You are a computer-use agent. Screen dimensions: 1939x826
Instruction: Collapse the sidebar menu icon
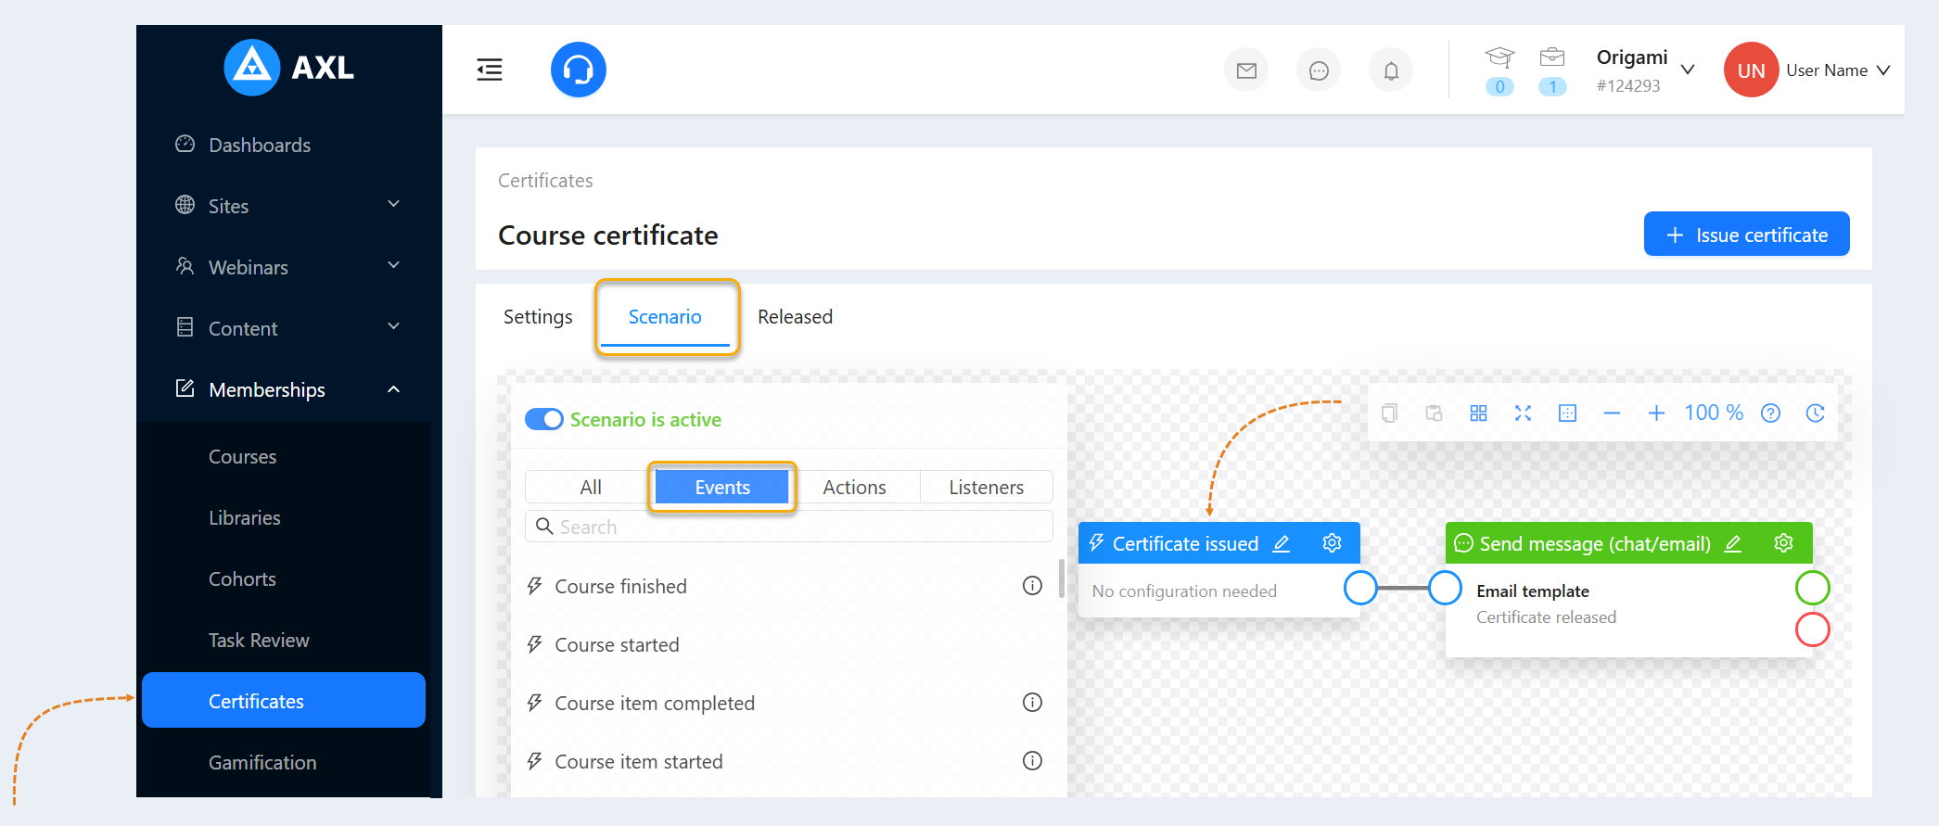tap(490, 70)
